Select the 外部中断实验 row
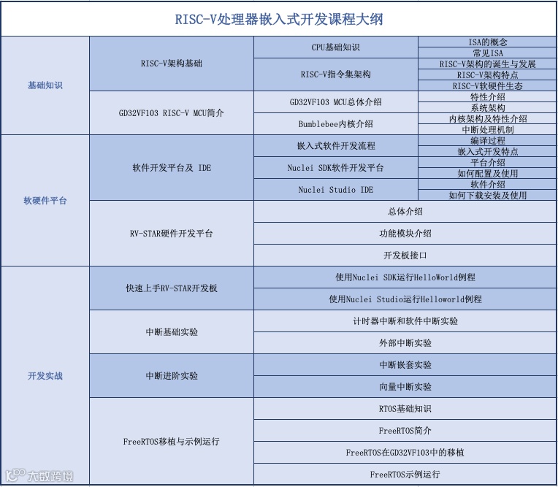 tap(405, 343)
